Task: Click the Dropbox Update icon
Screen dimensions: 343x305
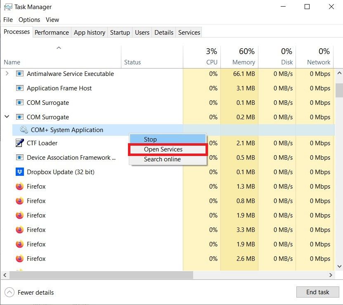Action: [20, 172]
